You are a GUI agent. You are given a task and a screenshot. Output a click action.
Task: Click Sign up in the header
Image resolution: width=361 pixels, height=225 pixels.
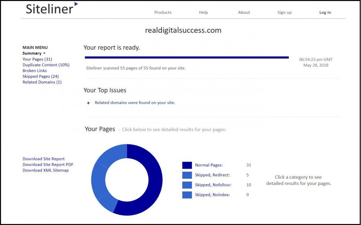284,12
